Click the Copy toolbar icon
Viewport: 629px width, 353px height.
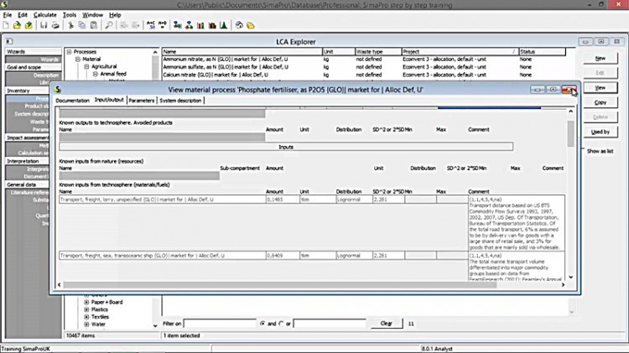(82, 25)
